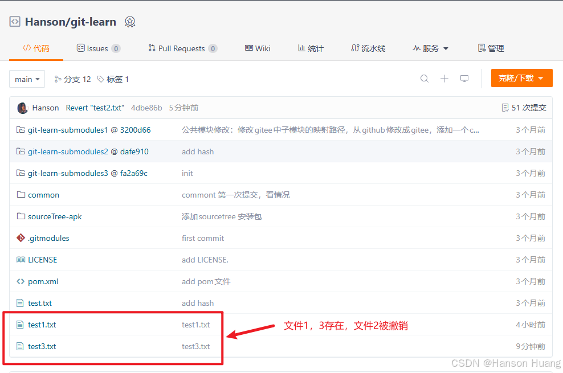The height and width of the screenshot is (373, 563).
Task: Click the folder icon beside common
Action: coord(21,194)
